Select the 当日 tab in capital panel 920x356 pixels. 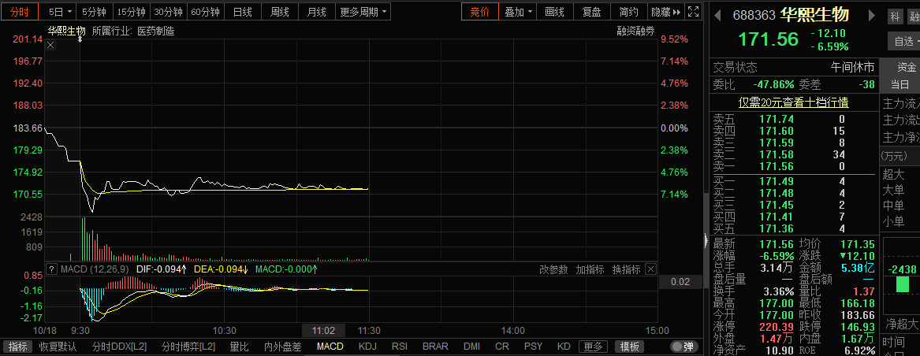900,85
